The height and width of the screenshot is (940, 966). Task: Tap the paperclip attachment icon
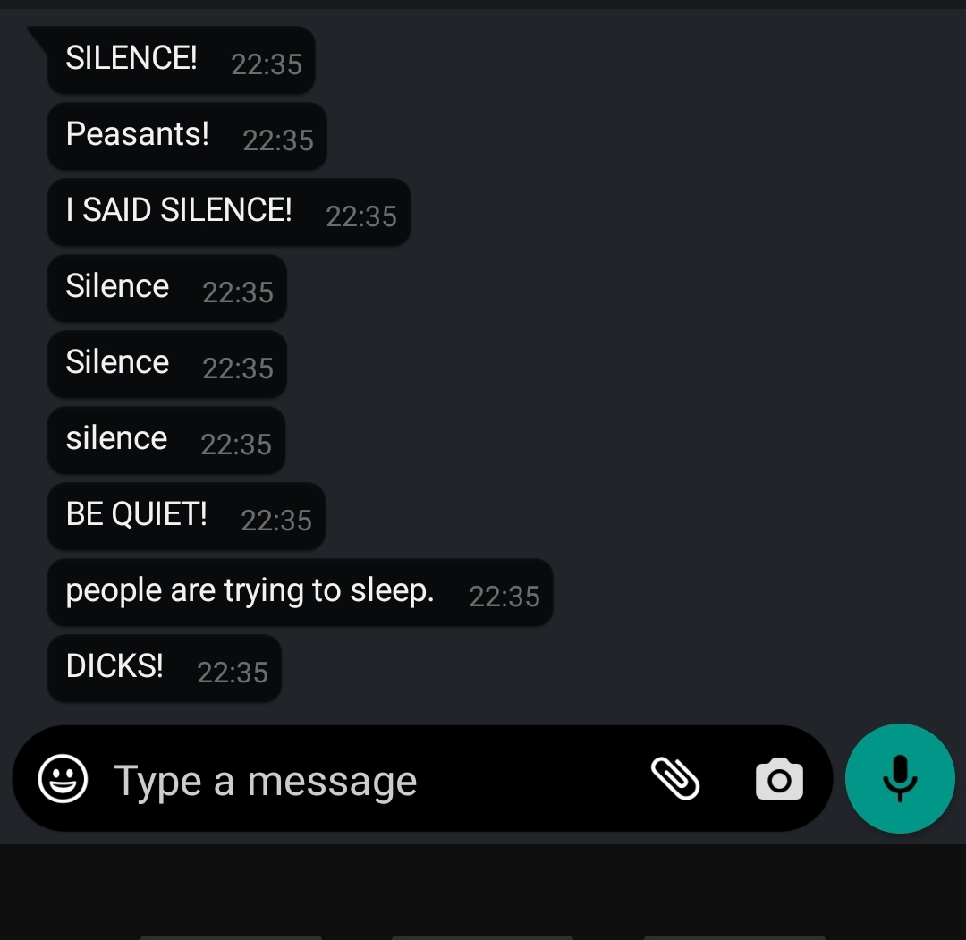[x=674, y=779]
